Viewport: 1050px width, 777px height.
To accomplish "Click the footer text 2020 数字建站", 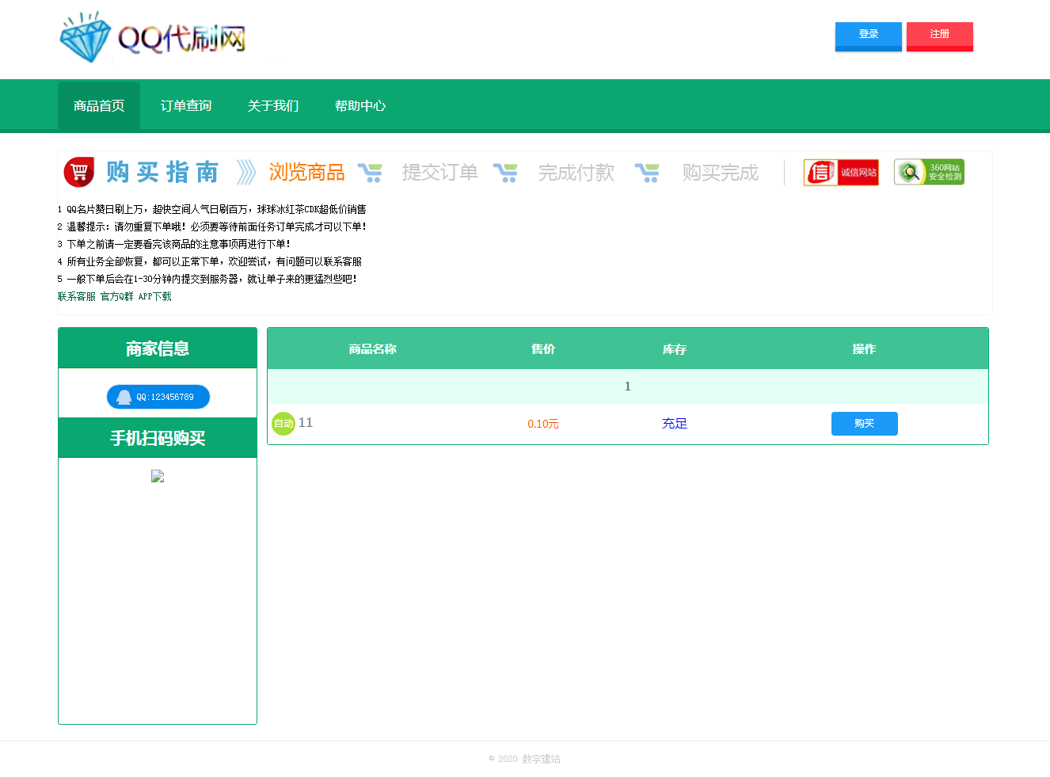I will click(x=524, y=759).
